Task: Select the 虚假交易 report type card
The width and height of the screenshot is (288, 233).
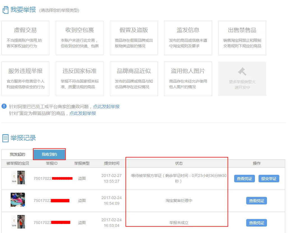Action: [x=25, y=38]
